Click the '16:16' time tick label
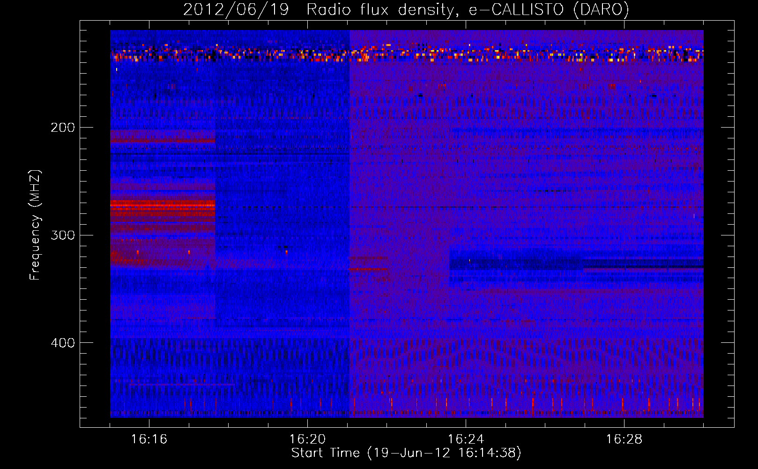 (149, 439)
